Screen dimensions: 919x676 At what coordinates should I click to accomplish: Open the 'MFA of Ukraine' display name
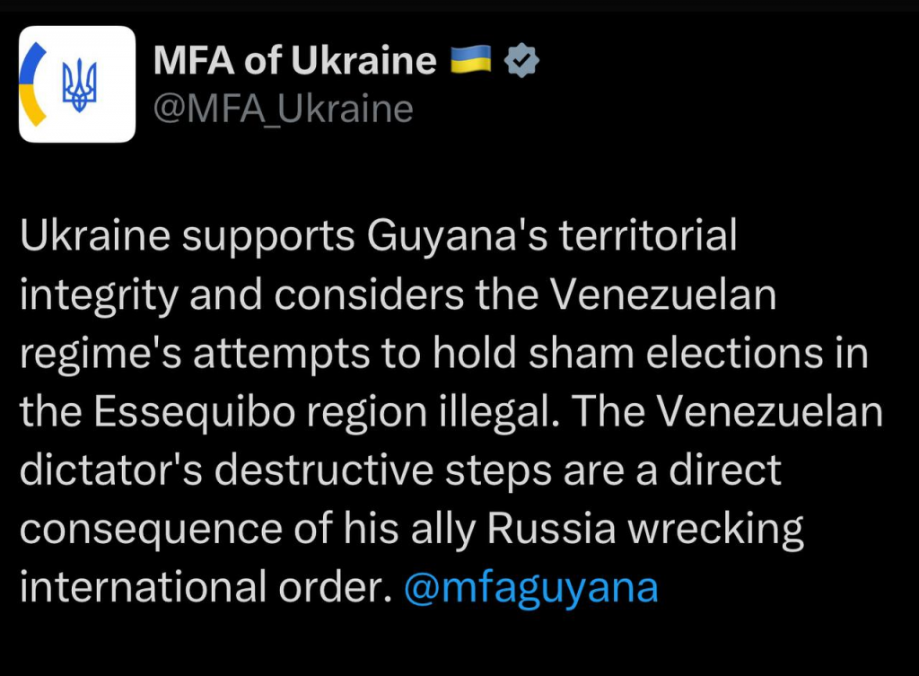click(x=294, y=60)
